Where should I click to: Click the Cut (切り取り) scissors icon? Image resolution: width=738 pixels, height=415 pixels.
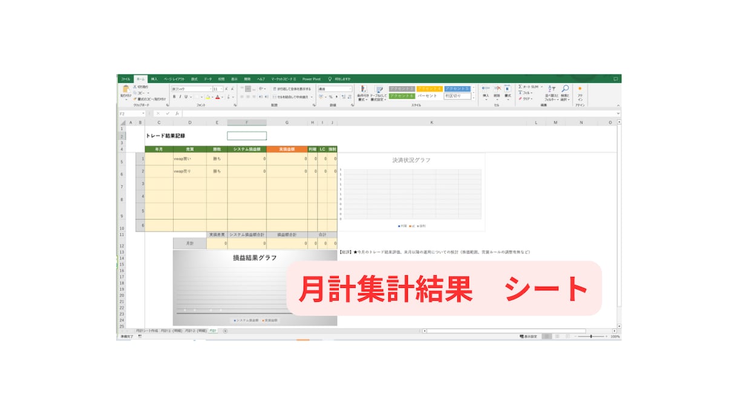(x=134, y=87)
